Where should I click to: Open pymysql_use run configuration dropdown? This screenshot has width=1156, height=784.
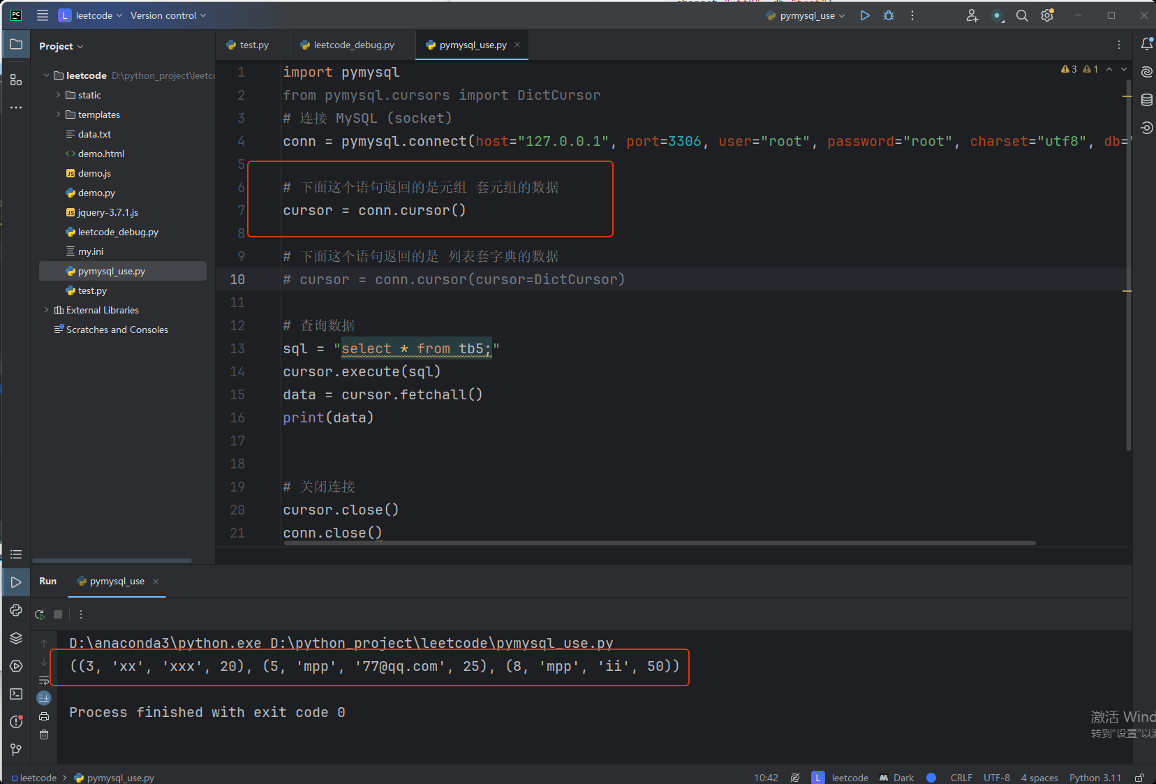pos(806,15)
